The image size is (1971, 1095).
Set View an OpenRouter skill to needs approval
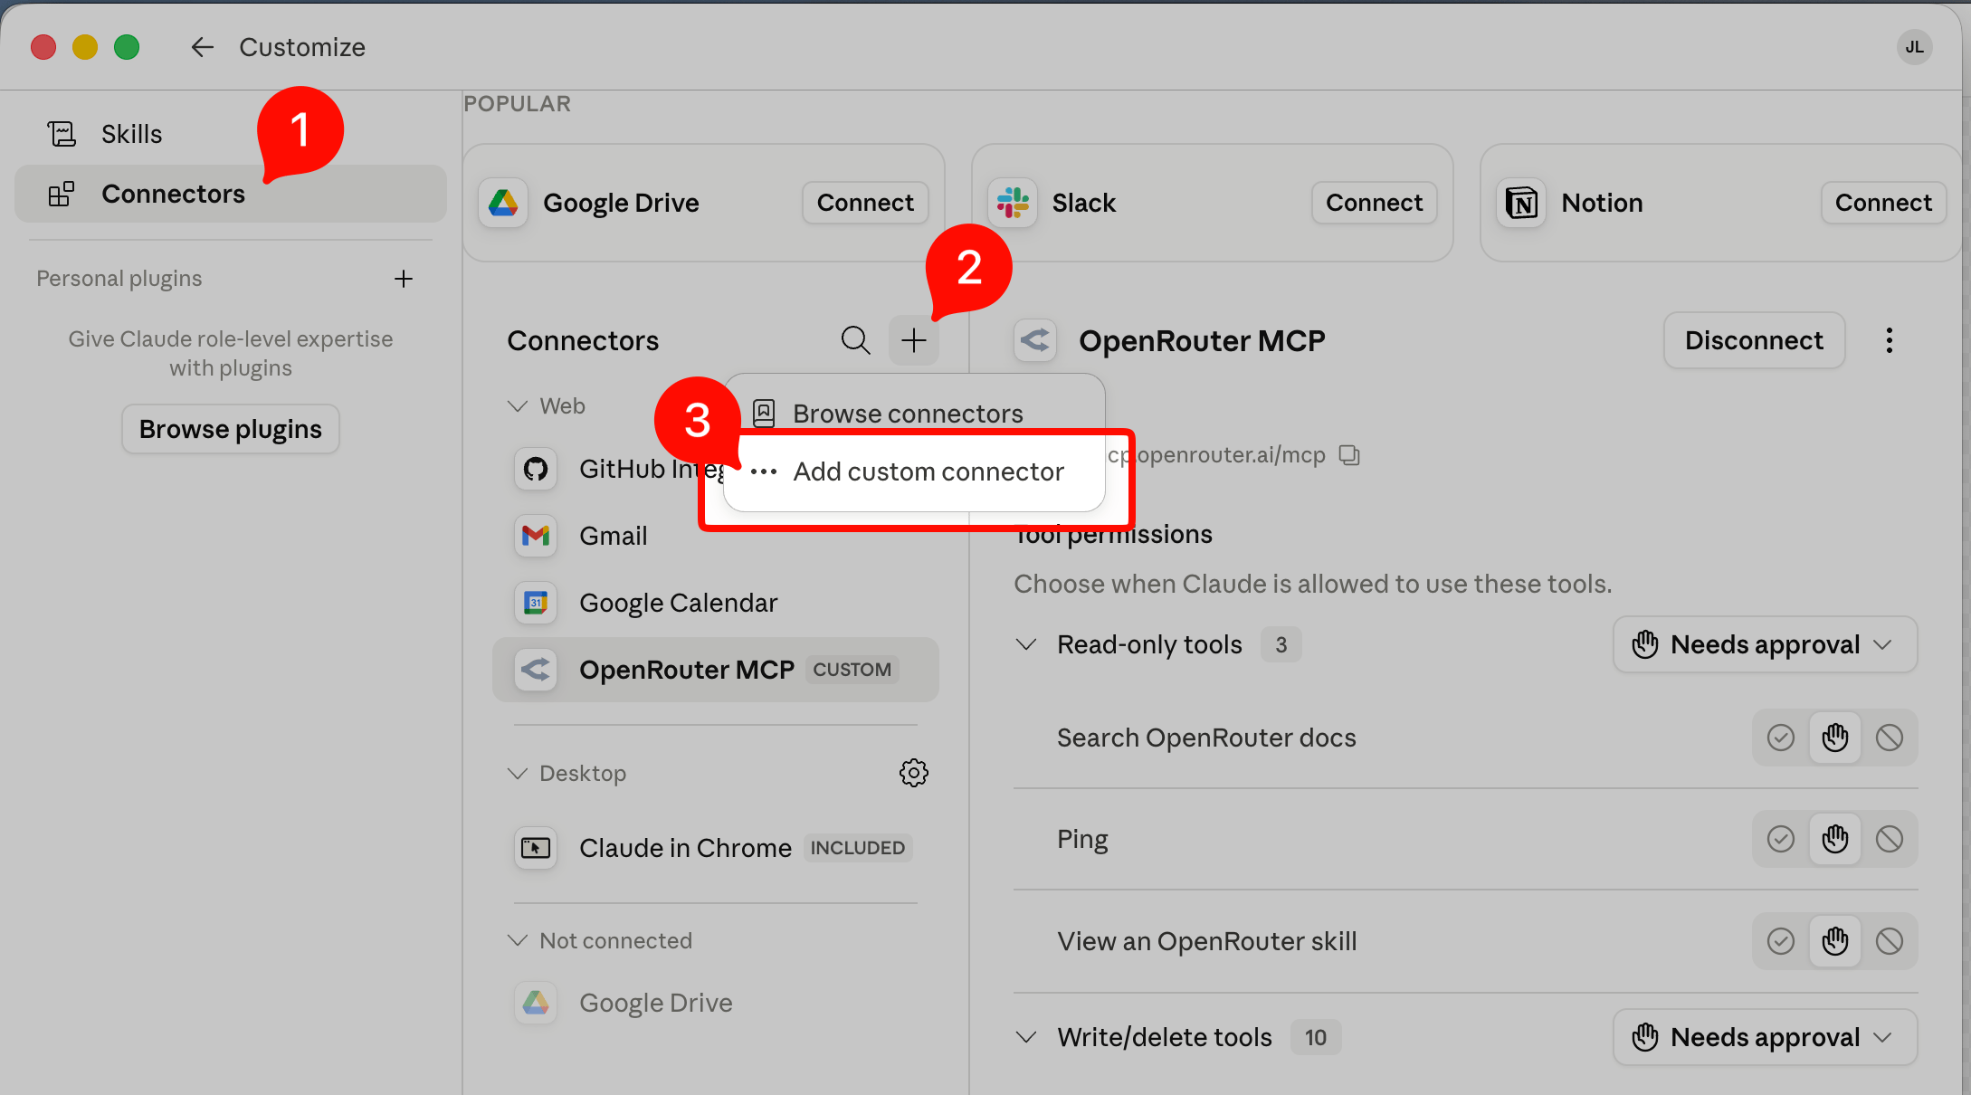(1835, 941)
